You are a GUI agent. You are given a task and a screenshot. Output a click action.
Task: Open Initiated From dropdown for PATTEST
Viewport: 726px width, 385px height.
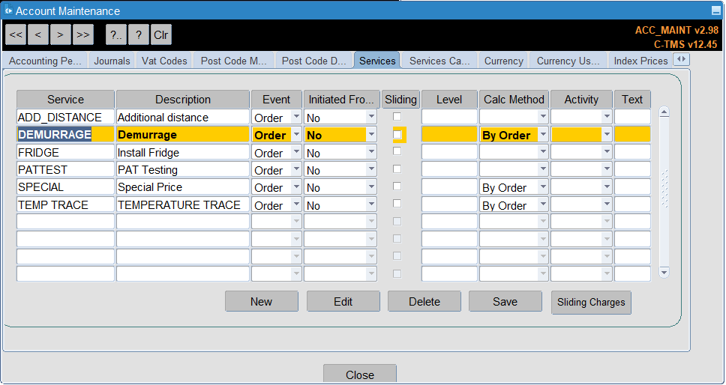pos(371,169)
